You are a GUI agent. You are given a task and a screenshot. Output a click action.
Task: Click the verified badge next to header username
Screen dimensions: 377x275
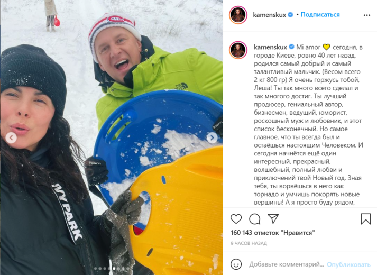pyautogui.click(x=290, y=15)
